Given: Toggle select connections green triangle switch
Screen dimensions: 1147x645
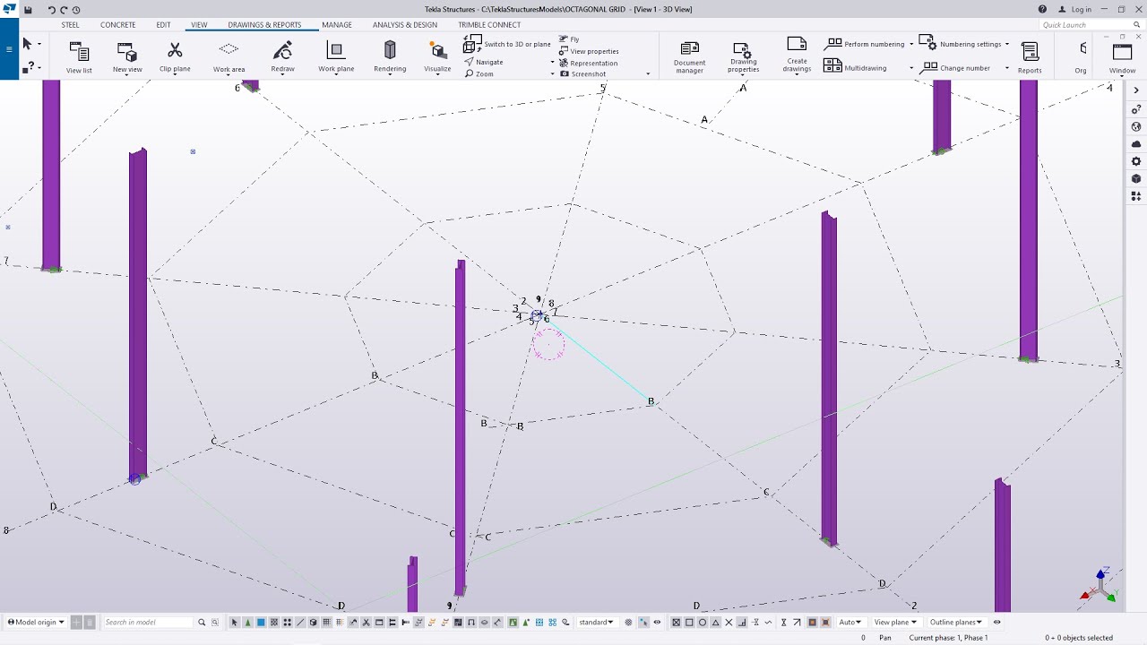Looking at the screenshot, I should (247, 623).
